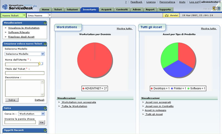Viewport: 222px width, 134px height.
Task: Open the Workstation non assegnate link
Action: point(79,102)
